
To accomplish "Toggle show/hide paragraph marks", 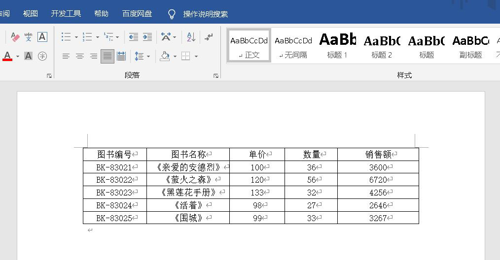I will tap(209, 37).
